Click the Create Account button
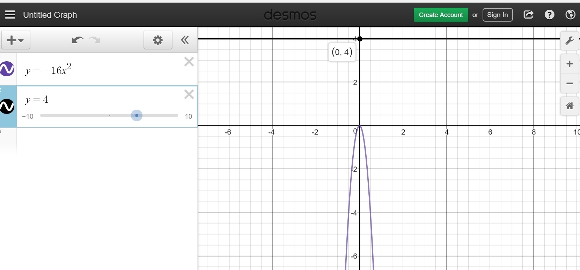The image size is (580, 270). 441,15
